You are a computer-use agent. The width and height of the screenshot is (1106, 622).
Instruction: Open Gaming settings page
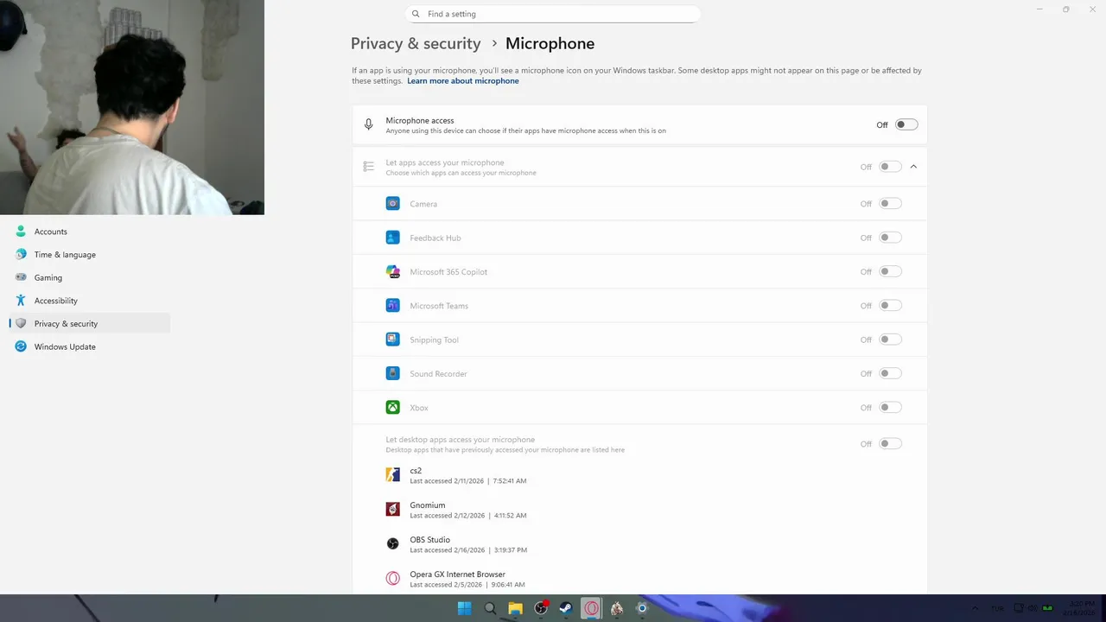90,277
